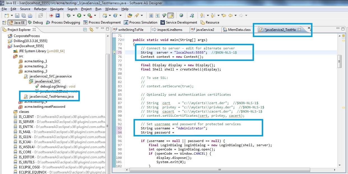Open the Search dropdown arrow
Viewport: 348px width, 174px height.
142,15
